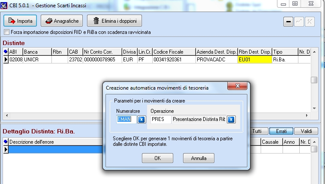The image size is (325, 184).
Task: Click Nr Conto Corr. column header
Action: pyautogui.click(x=102, y=51)
